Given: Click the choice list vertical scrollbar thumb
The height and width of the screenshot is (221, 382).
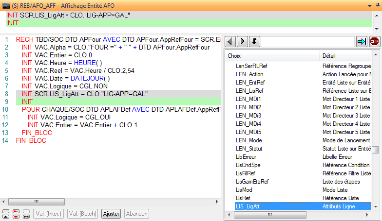Looking at the screenshot, I should tap(376, 150).
